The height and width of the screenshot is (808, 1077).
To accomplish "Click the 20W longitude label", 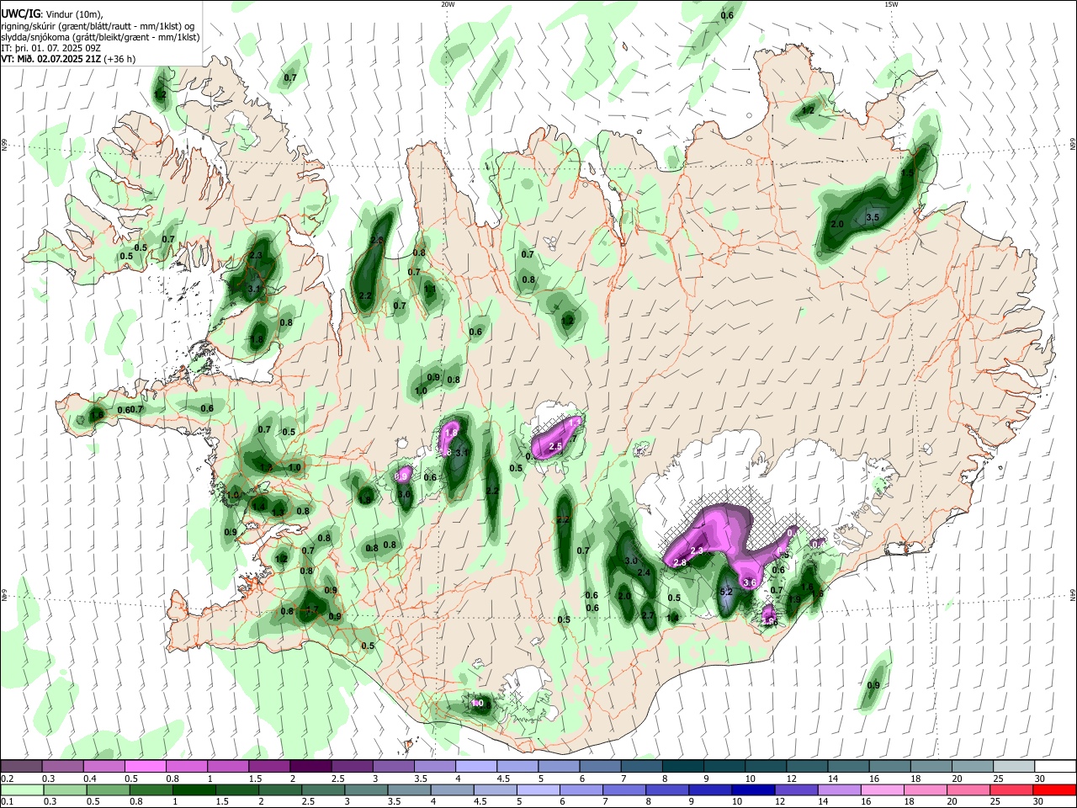I will [x=448, y=4].
